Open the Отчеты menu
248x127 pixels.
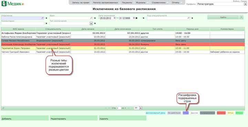click(x=177, y=2)
